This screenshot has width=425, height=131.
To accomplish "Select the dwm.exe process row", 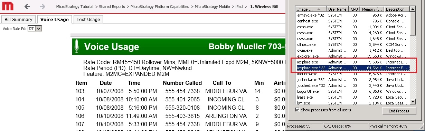I will [353, 50].
